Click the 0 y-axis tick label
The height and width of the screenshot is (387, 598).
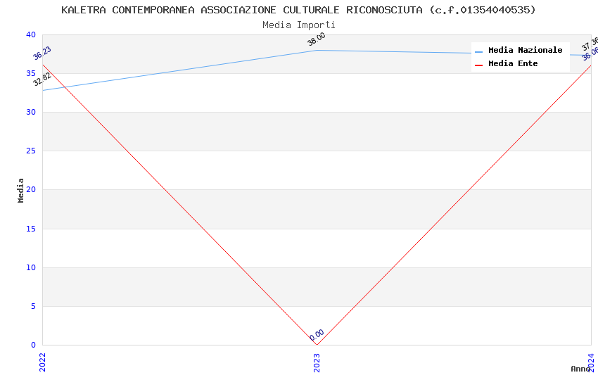pos(34,345)
